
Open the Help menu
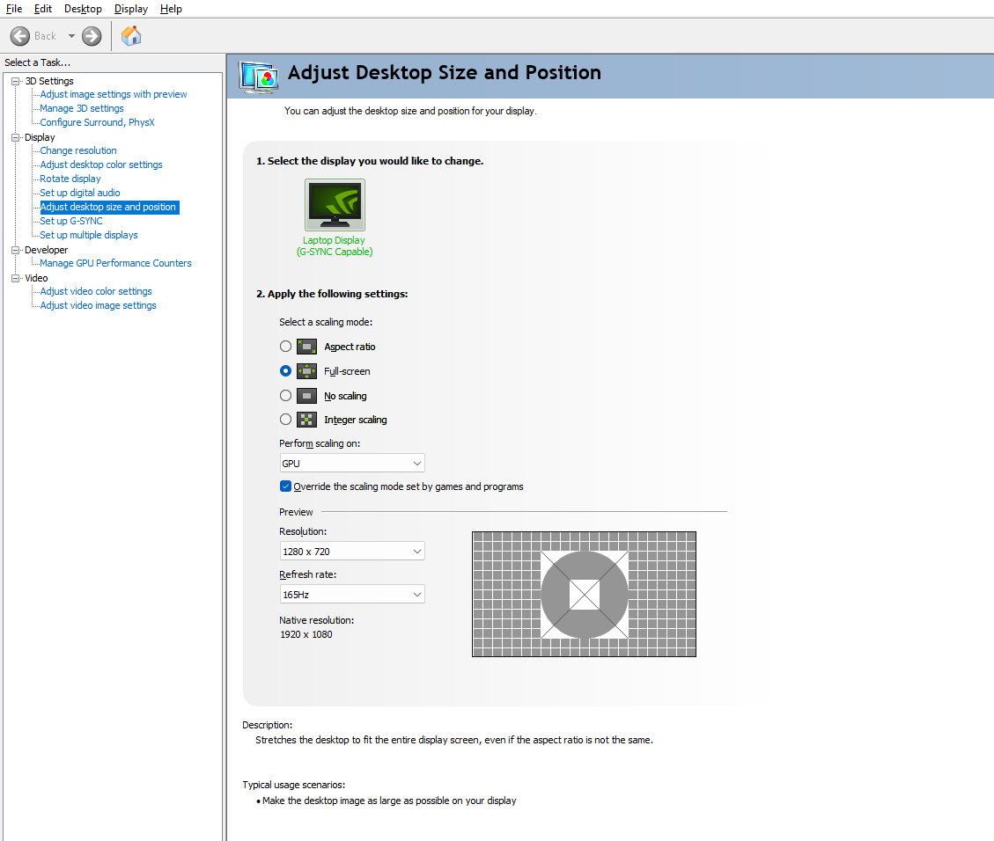tap(171, 9)
